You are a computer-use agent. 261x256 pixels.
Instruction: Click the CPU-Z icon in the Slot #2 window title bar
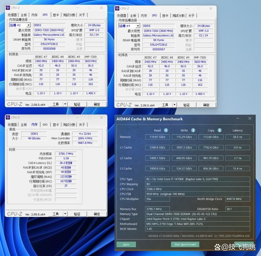(x=8, y=8)
